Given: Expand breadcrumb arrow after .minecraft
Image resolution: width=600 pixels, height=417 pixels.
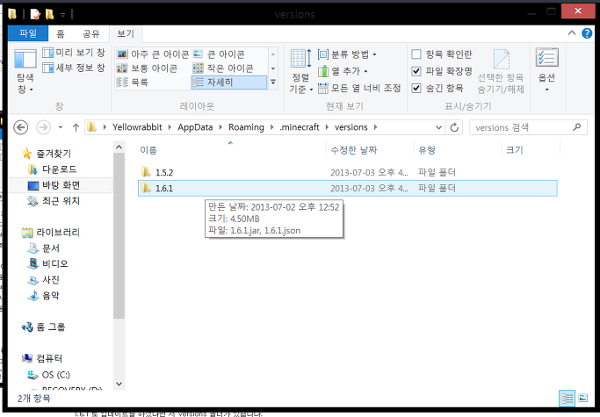Looking at the screenshot, I should [327, 127].
